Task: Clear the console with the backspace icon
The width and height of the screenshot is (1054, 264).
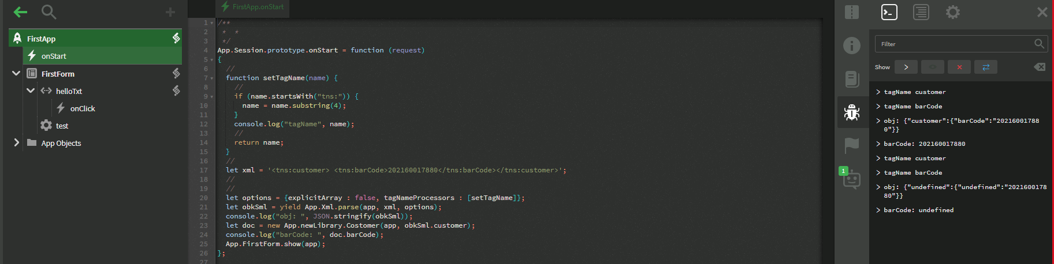Action: click(1040, 67)
